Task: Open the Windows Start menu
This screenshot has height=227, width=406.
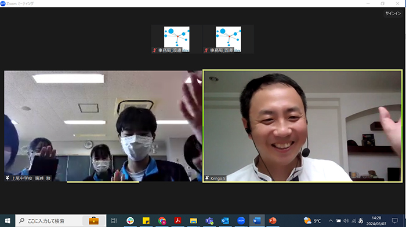Action: pyautogui.click(x=8, y=221)
